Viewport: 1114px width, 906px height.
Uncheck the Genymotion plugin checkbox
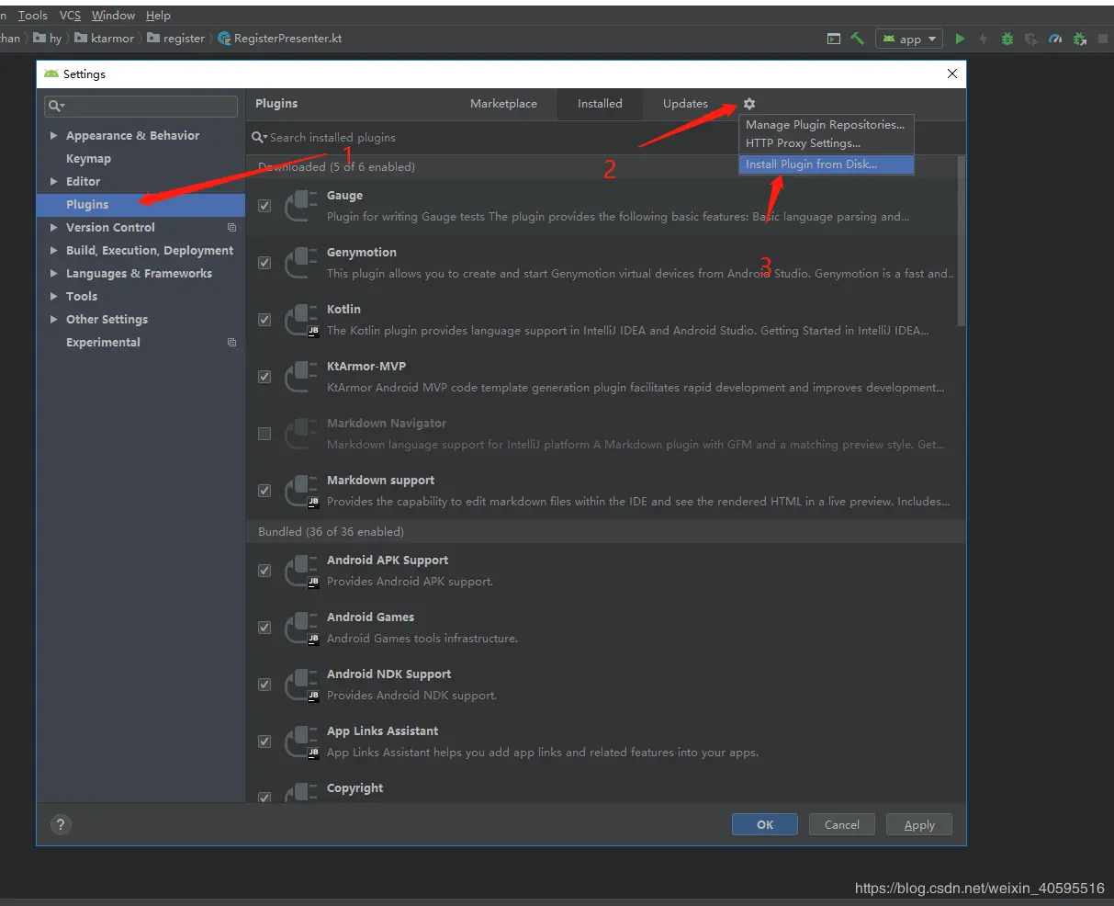click(264, 263)
